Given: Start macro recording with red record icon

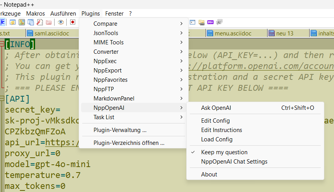Looking at the screenshot, I should (x=72, y=22).
